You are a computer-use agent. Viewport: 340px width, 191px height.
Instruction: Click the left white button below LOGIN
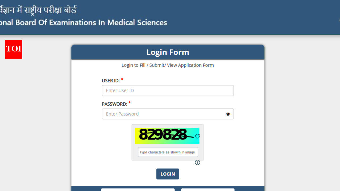point(138,189)
